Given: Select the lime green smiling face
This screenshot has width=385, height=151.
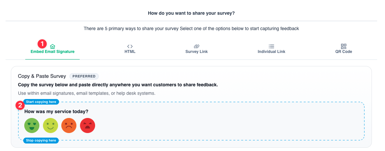Looking at the screenshot, I should [51, 126].
